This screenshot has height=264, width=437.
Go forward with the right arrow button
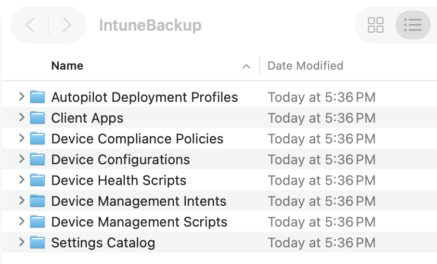(67, 25)
